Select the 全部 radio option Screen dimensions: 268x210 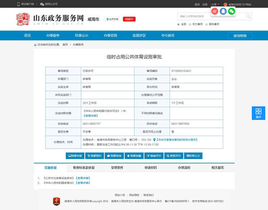(179, 24)
